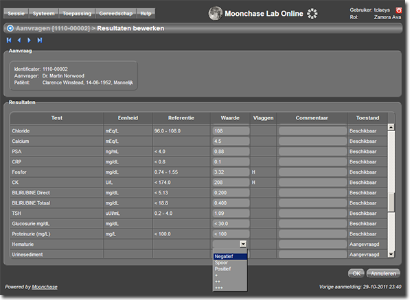Image resolution: width=412 pixels, height=300 pixels.
Task: Click the Test column header
Action: pyautogui.click(x=57, y=118)
